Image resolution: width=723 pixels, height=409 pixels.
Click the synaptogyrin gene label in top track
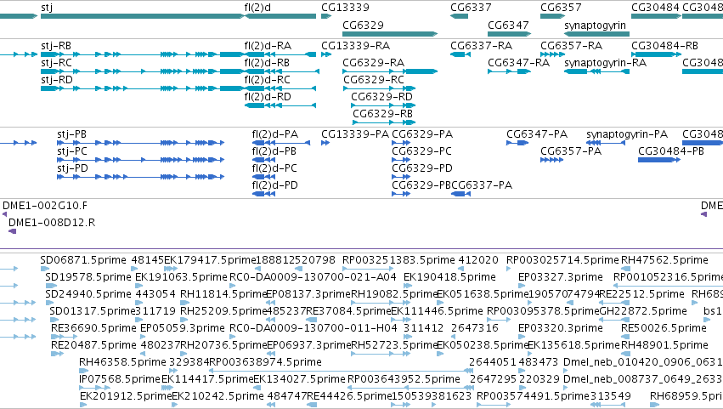tap(596, 26)
